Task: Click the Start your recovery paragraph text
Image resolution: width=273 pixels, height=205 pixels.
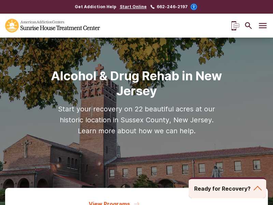Action: coord(136,120)
